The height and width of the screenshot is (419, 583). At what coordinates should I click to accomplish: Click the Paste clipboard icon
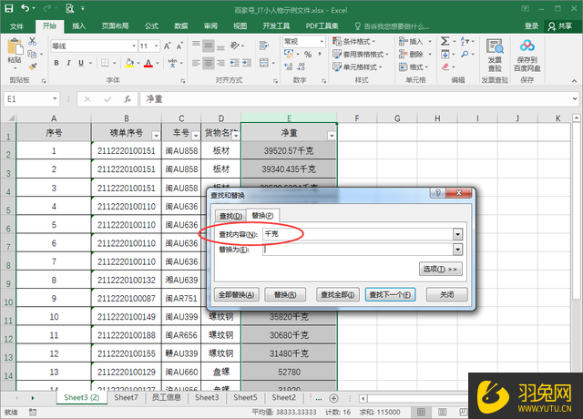pyautogui.click(x=15, y=47)
